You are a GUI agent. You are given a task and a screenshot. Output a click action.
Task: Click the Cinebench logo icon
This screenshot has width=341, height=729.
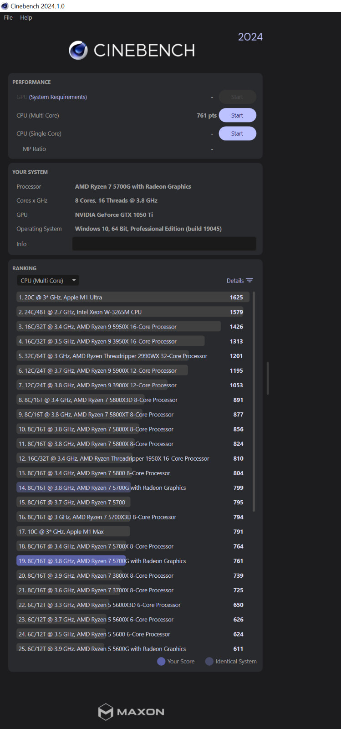coord(78,50)
